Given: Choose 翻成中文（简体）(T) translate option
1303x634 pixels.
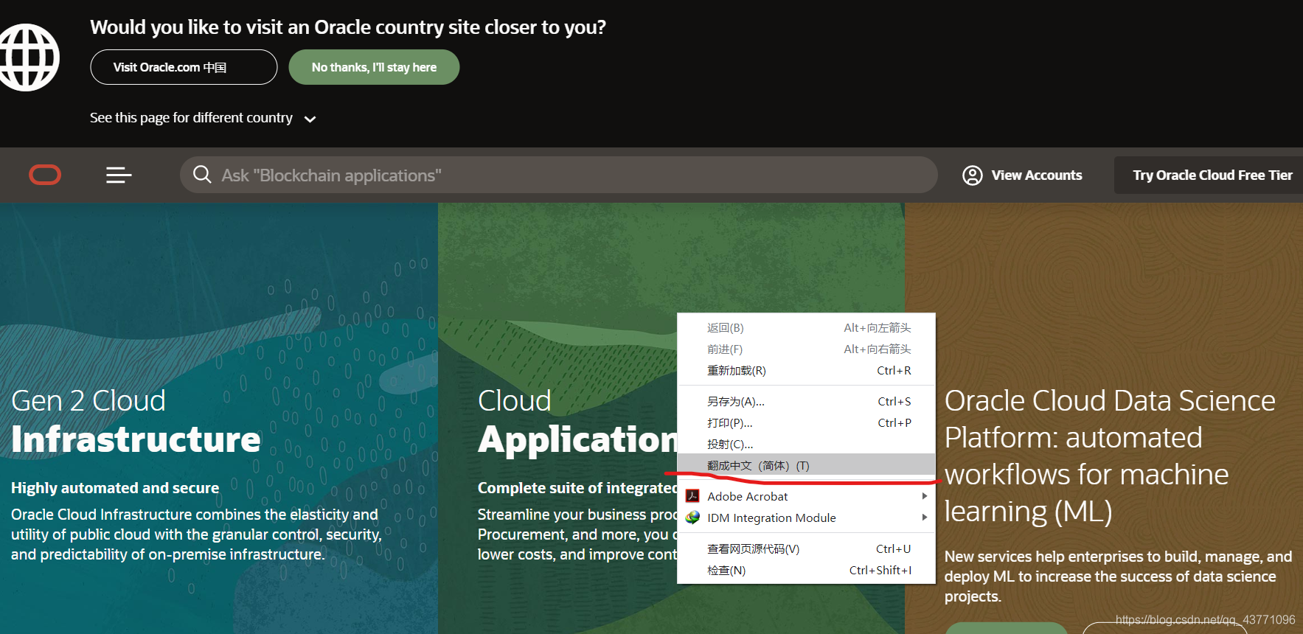Looking at the screenshot, I should point(806,465).
